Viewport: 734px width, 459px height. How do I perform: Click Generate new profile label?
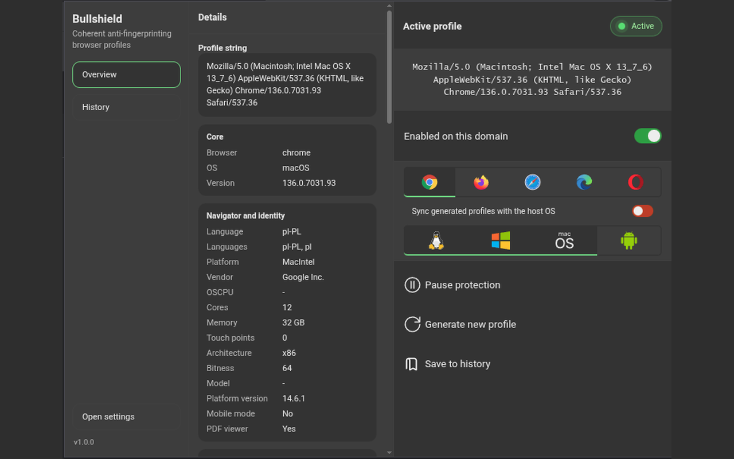point(470,324)
